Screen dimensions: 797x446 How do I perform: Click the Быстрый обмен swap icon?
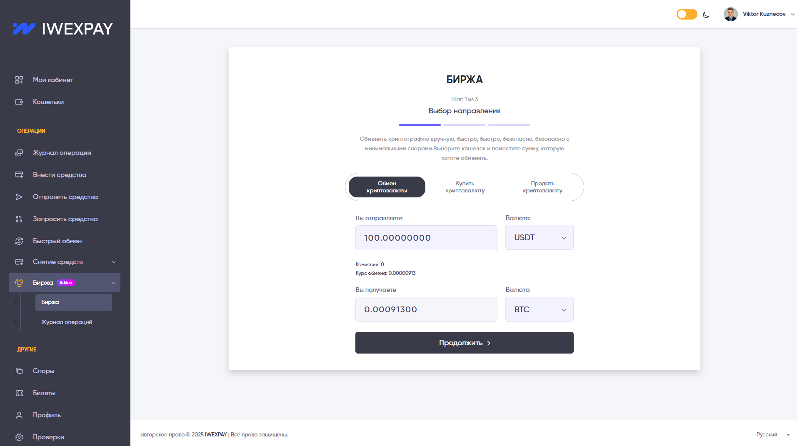pyautogui.click(x=19, y=241)
